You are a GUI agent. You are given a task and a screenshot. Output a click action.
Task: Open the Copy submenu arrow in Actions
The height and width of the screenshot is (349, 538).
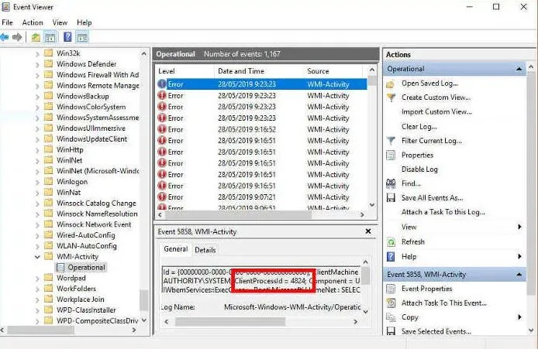(519, 317)
